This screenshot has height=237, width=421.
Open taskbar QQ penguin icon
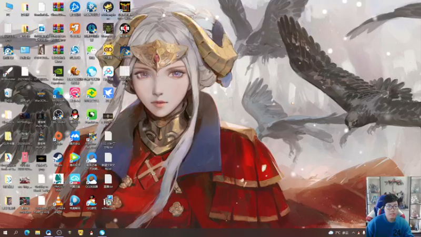point(91,233)
